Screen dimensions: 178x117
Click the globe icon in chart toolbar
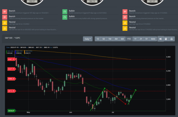[172, 39]
